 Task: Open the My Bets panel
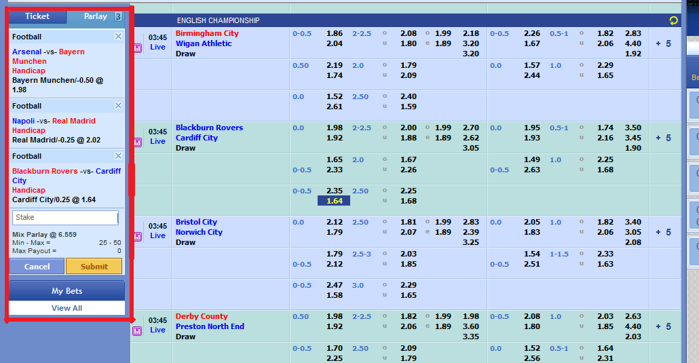point(67,291)
